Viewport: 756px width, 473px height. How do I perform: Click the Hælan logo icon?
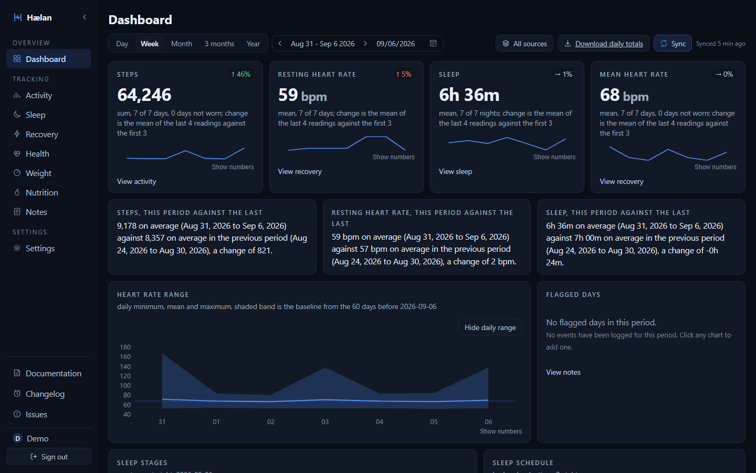(18, 17)
